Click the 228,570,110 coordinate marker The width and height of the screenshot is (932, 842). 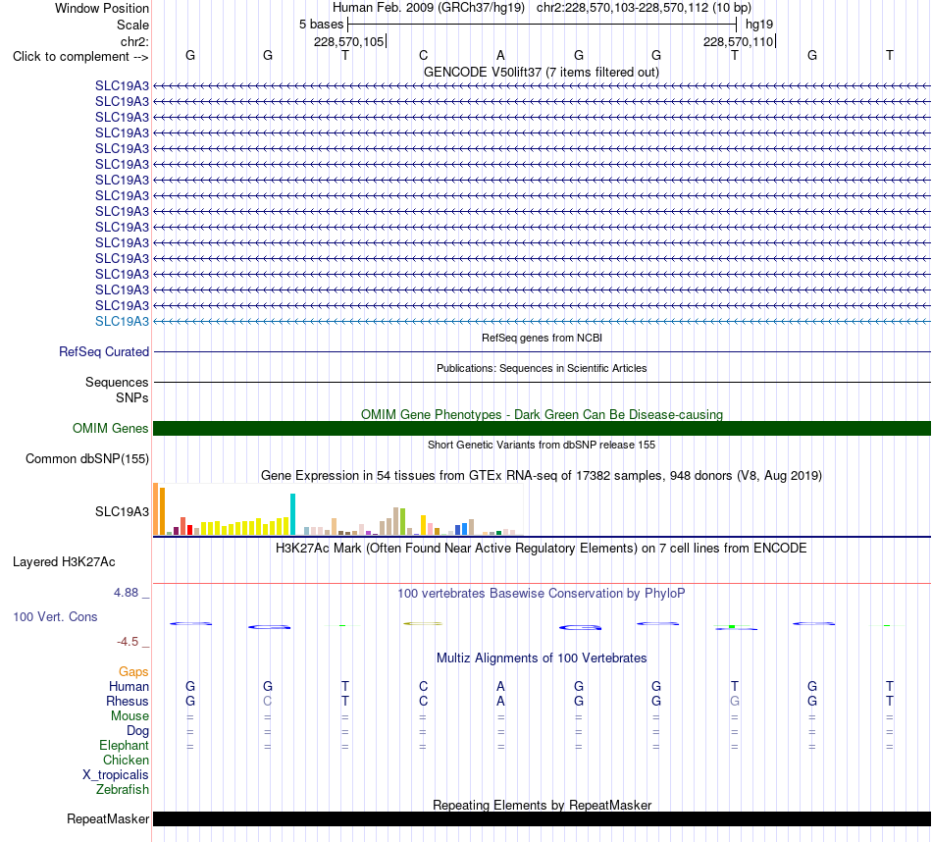click(x=738, y=41)
